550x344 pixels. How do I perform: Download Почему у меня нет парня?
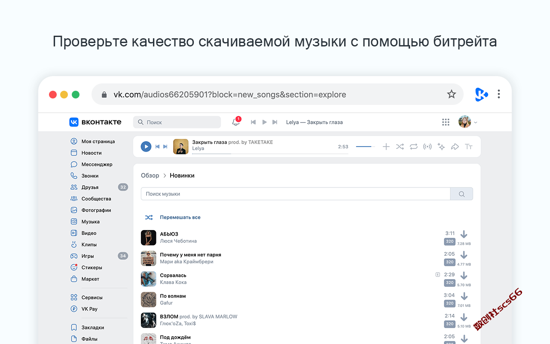[x=464, y=255]
